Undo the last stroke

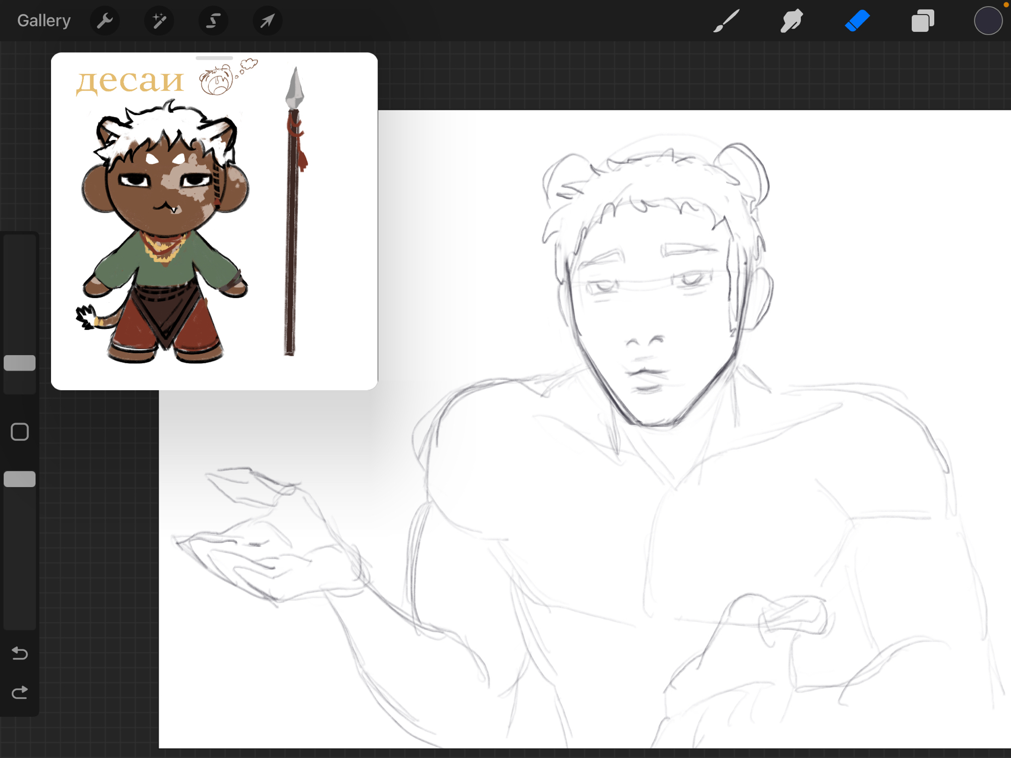pos(20,653)
